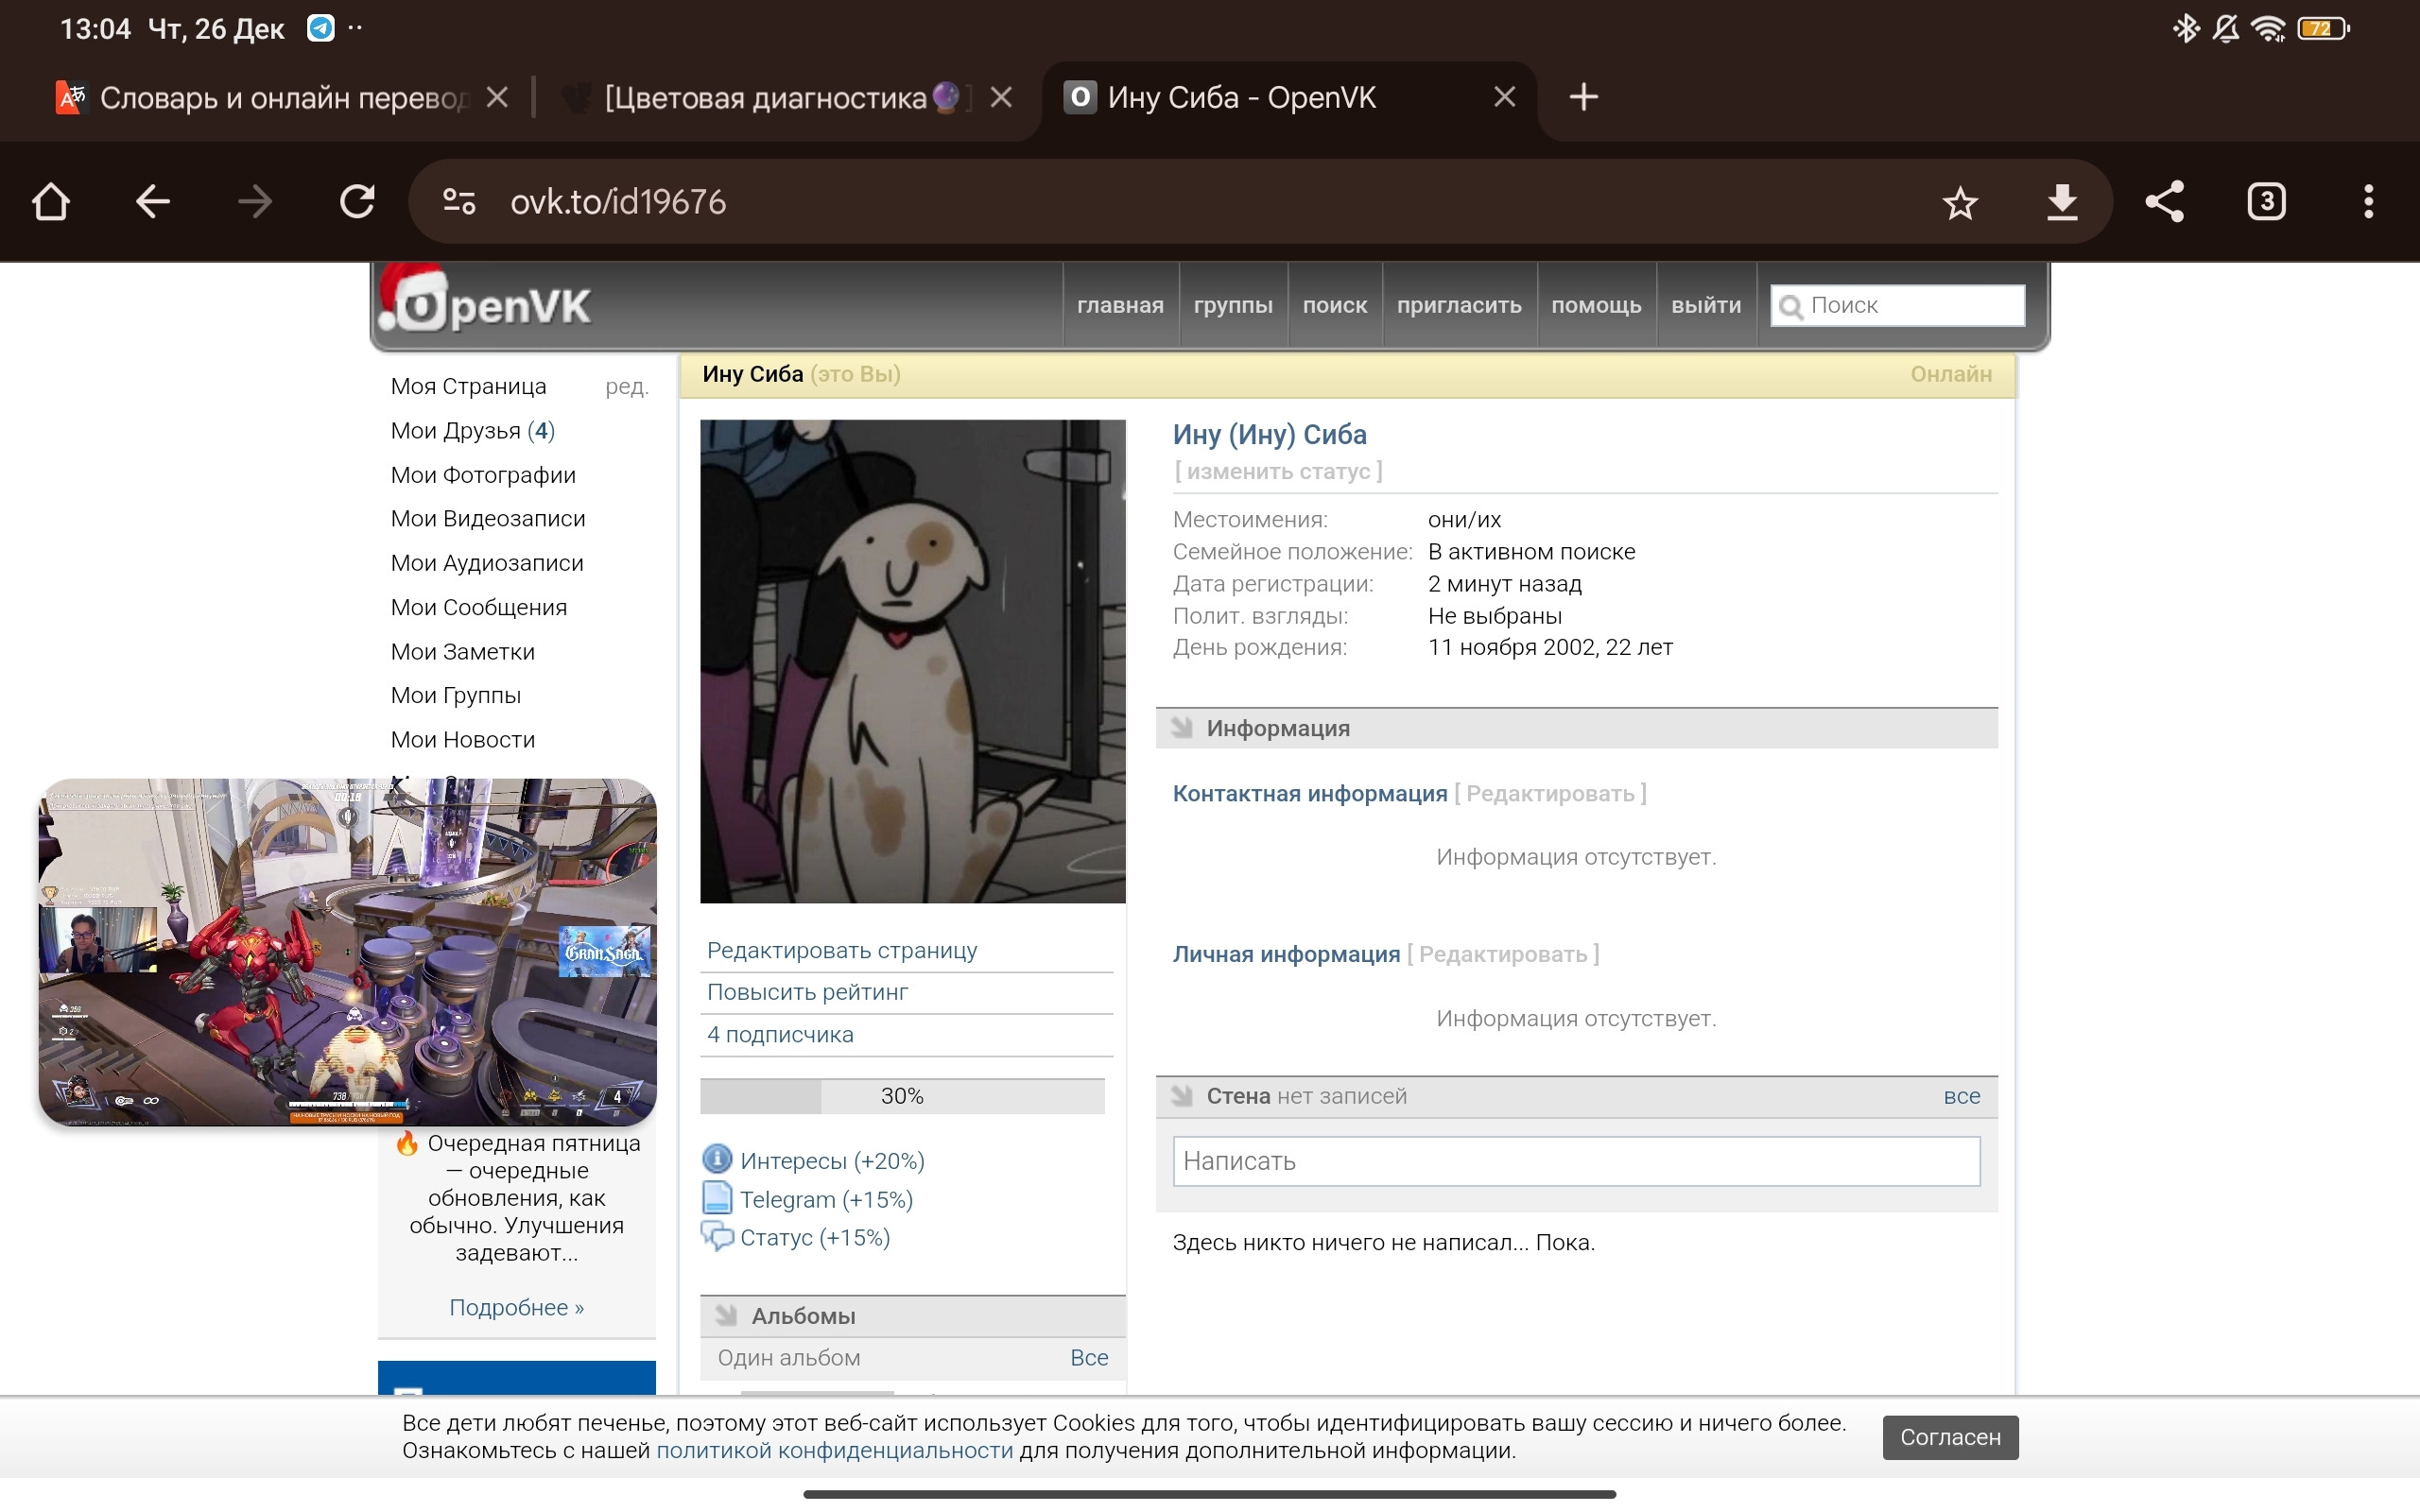Open site settings icon in address bar
The height and width of the screenshot is (1512, 2420).
pos(459,202)
